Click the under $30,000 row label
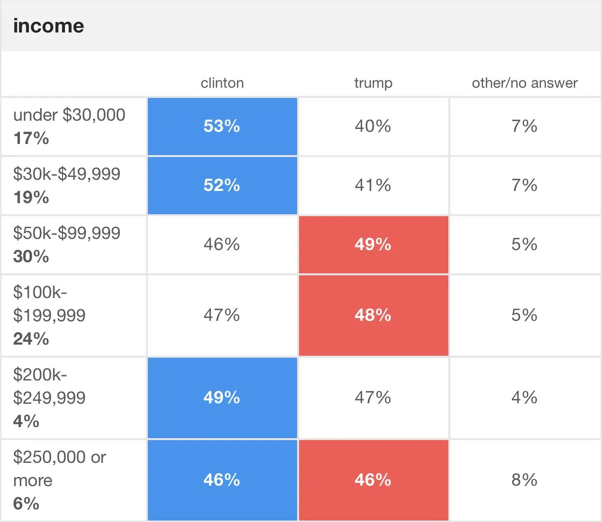Screen dimensions: 602x522 point(69,115)
